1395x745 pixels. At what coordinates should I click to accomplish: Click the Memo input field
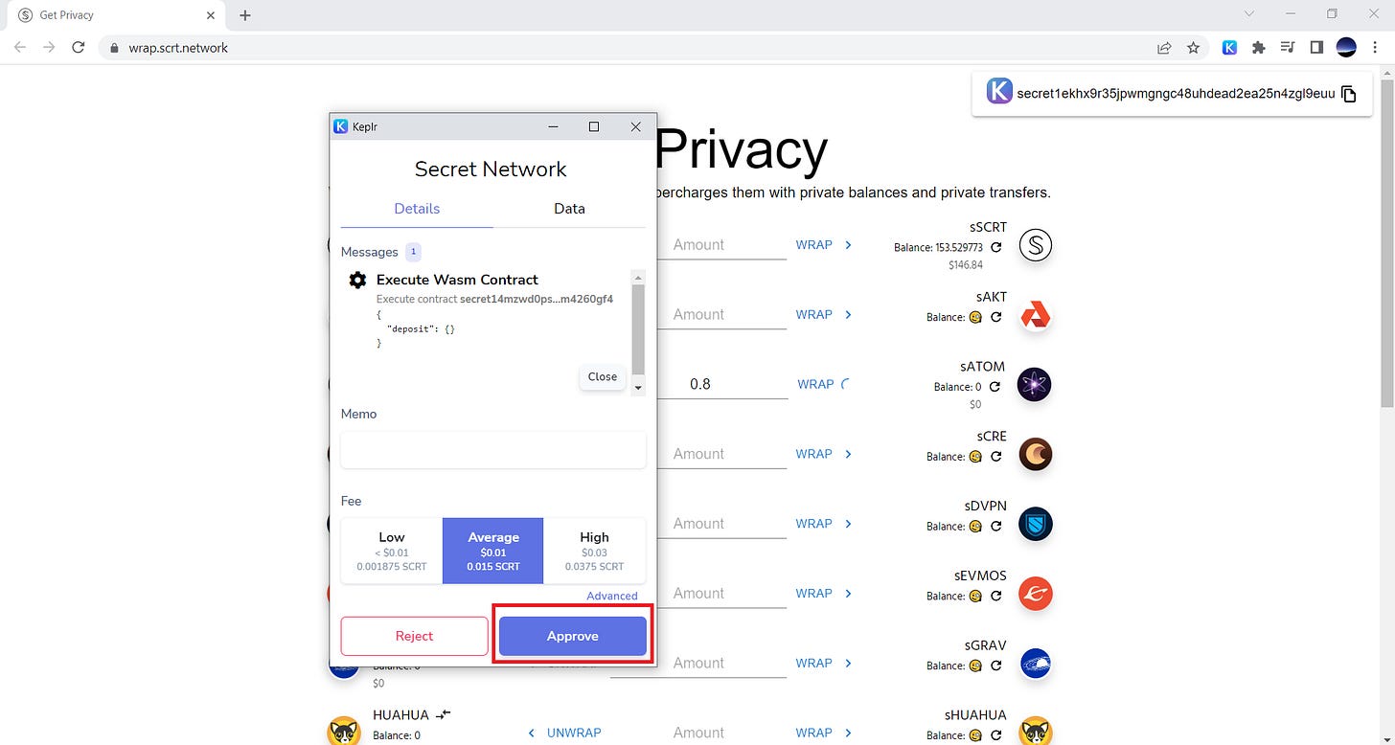point(493,450)
